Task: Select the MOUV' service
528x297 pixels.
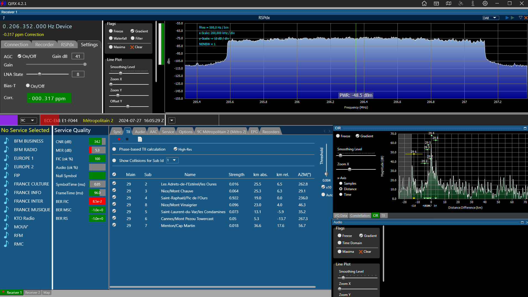Action: [x=21, y=227]
